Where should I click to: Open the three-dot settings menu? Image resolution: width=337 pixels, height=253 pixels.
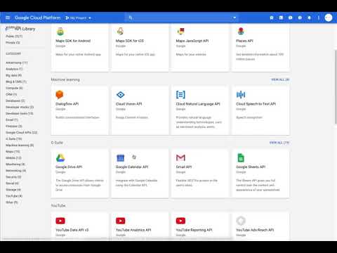click(319, 18)
